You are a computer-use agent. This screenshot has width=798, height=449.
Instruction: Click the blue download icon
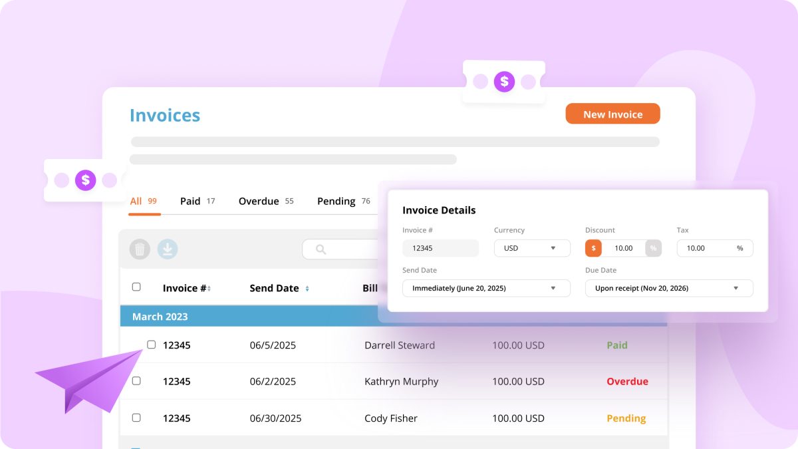(168, 249)
